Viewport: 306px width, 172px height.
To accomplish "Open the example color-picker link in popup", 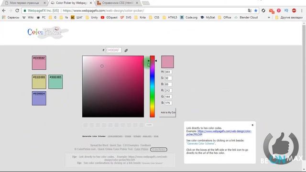I will coord(219,133).
